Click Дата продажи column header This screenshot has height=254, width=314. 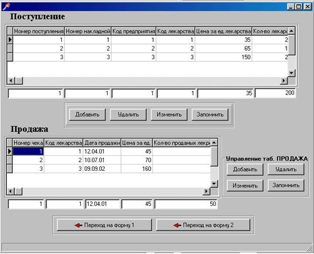coord(102,143)
